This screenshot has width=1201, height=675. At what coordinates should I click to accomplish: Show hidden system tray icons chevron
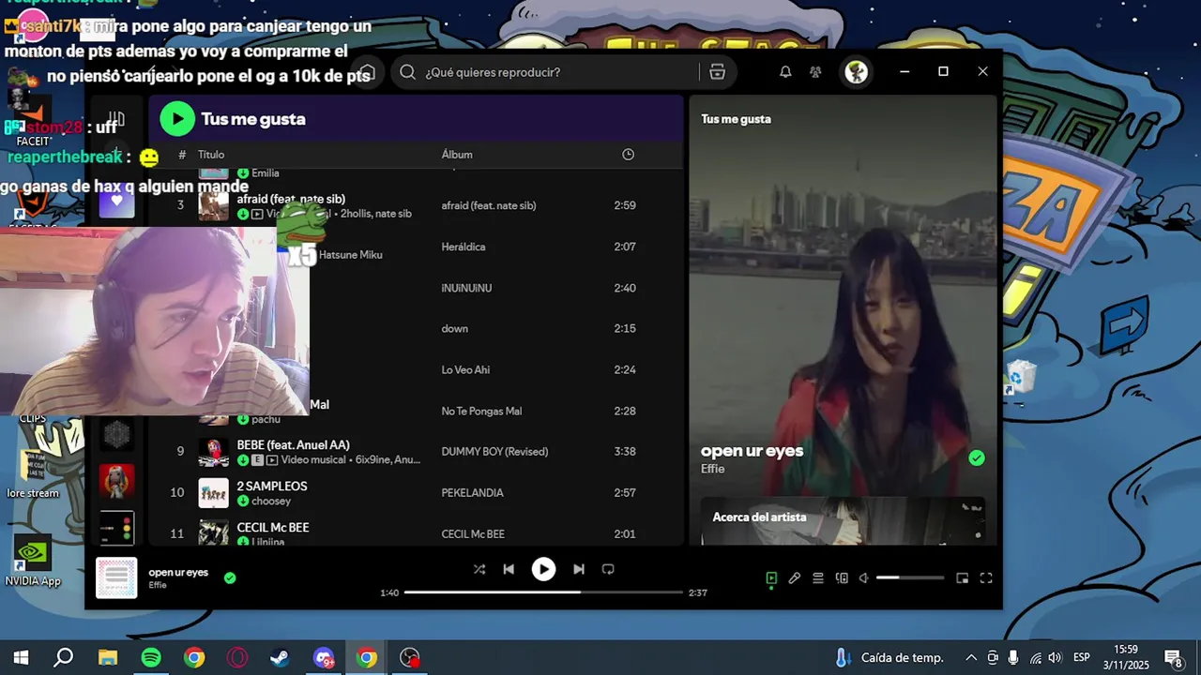[x=971, y=657]
